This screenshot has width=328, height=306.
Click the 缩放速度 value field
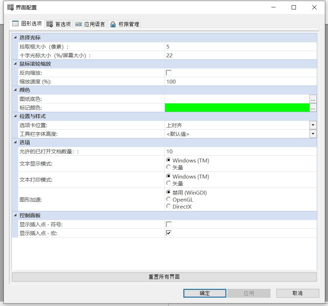click(x=240, y=82)
